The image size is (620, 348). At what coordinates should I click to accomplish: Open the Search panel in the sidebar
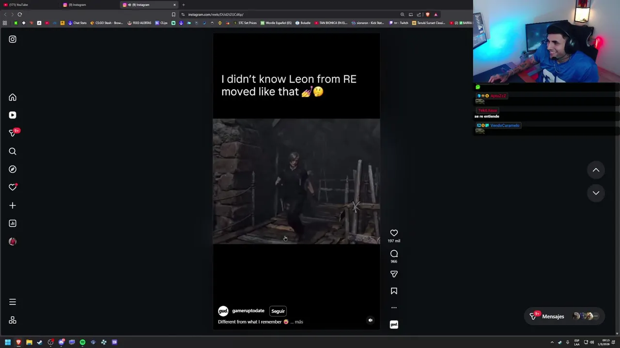click(x=13, y=151)
